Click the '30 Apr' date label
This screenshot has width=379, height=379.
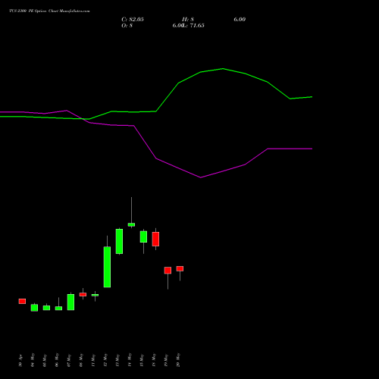pos(20,361)
